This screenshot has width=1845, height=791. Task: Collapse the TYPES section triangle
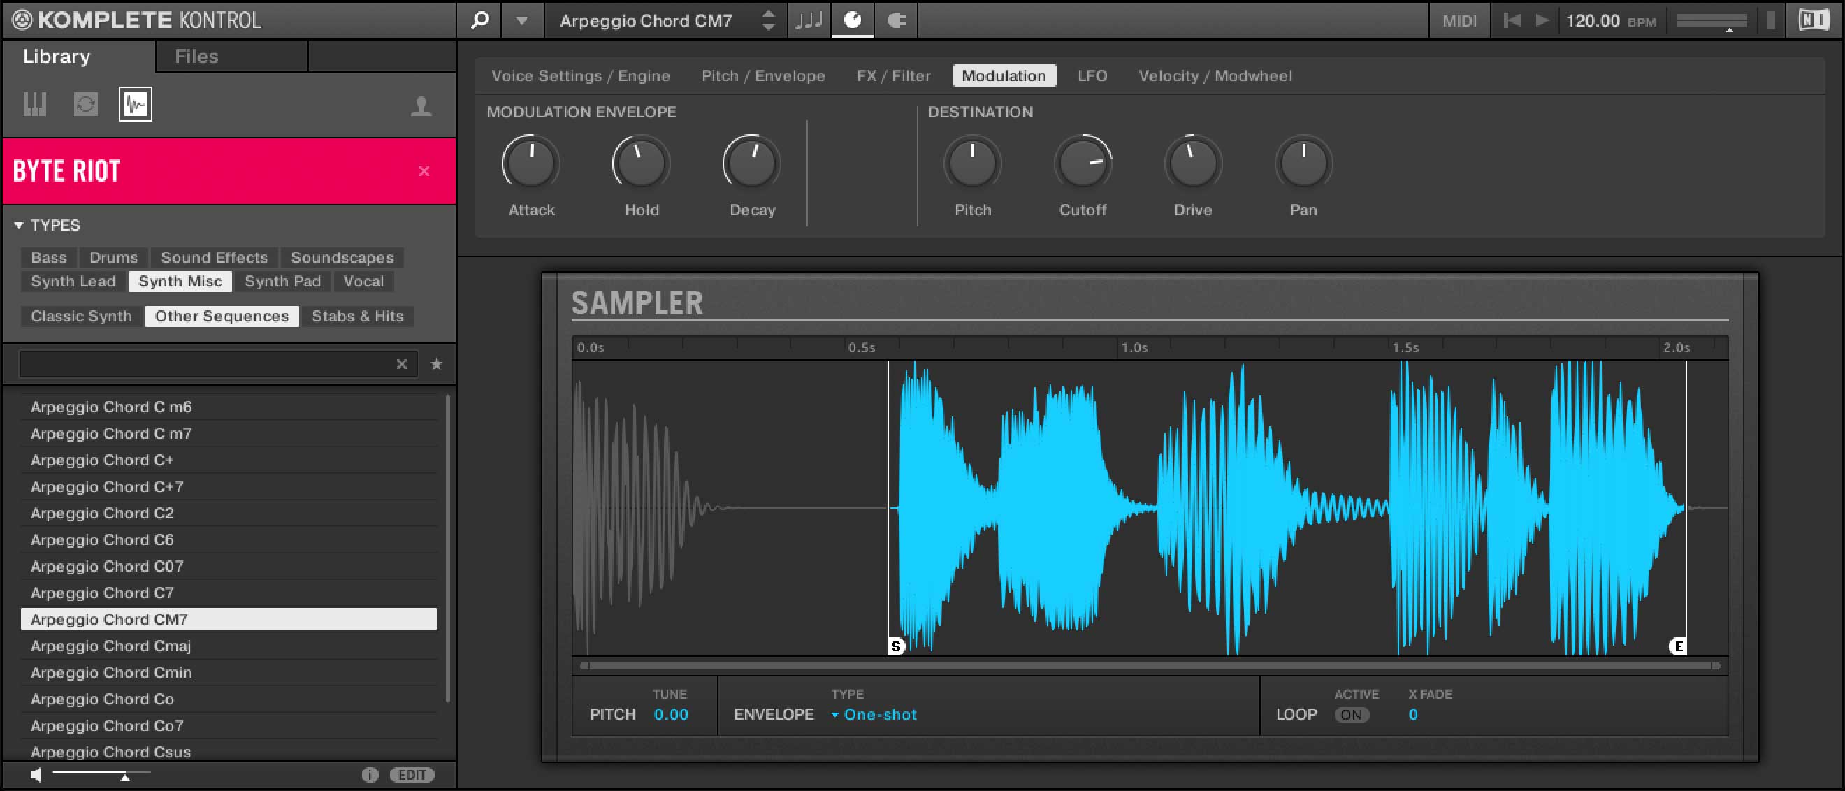tap(19, 226)
